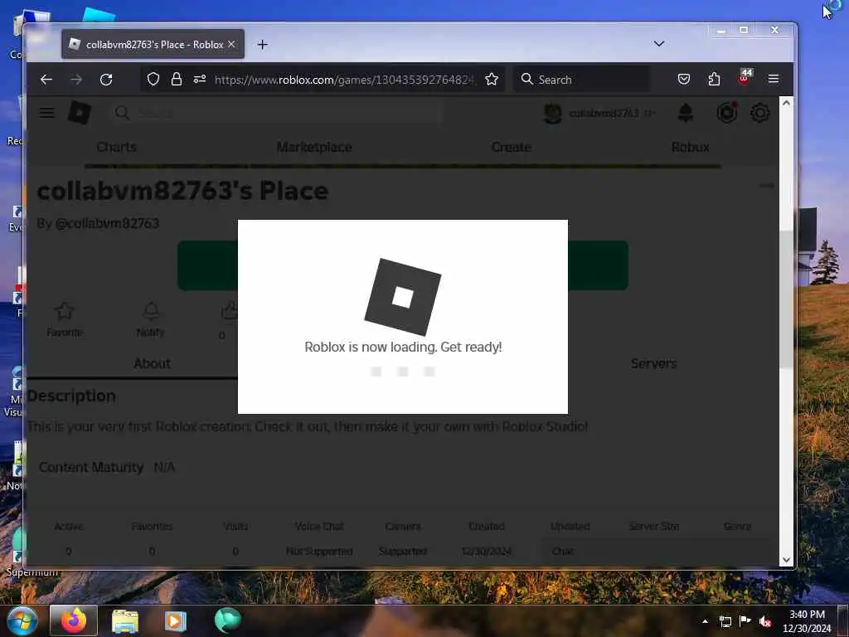Show hidden system tray icons

705,621
